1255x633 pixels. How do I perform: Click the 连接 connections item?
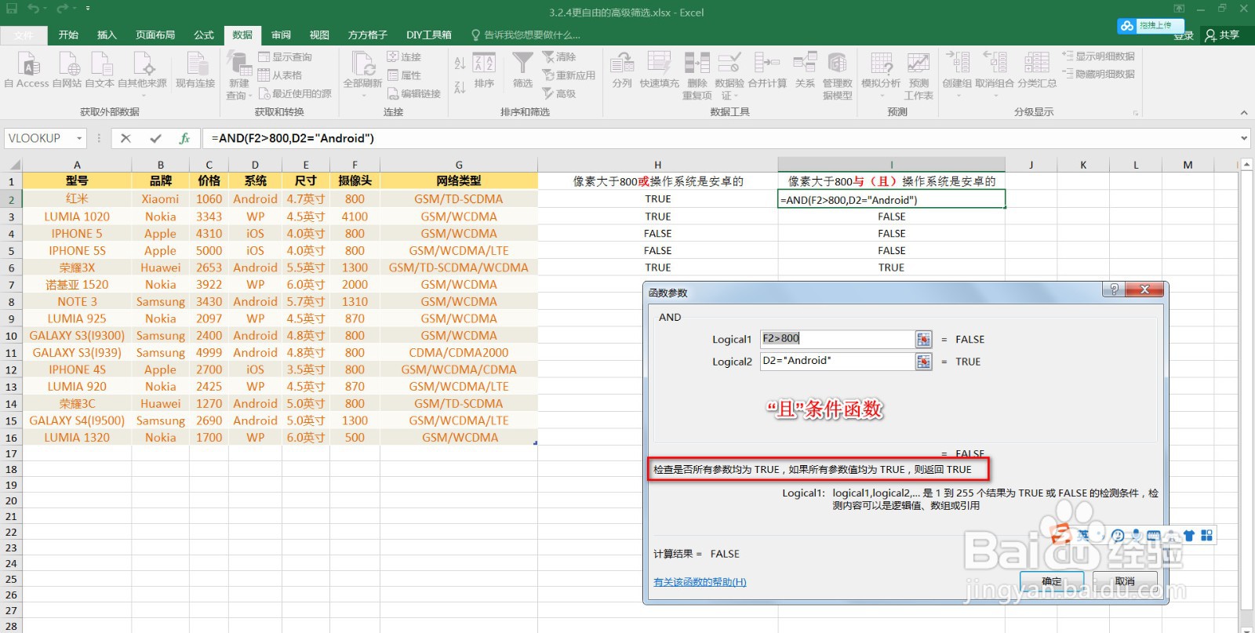tap(404, 56)
